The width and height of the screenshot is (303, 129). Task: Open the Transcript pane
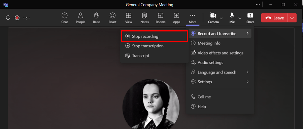coord(154,56)
